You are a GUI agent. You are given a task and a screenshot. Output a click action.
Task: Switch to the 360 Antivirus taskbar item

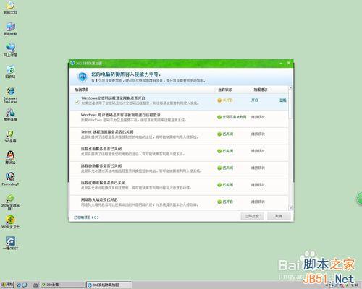tap(62, 285)
